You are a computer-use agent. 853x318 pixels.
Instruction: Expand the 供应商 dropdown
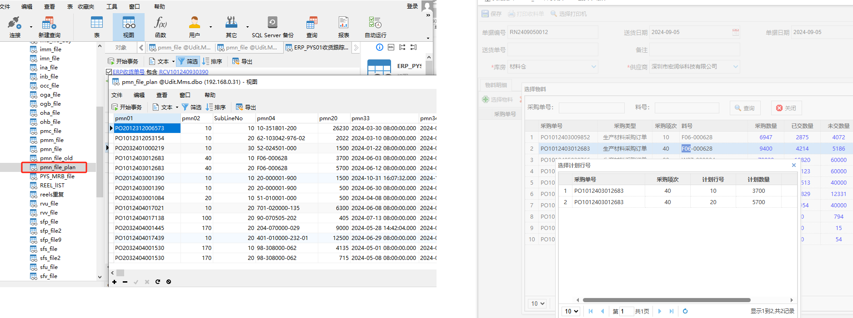click(735, 67)
